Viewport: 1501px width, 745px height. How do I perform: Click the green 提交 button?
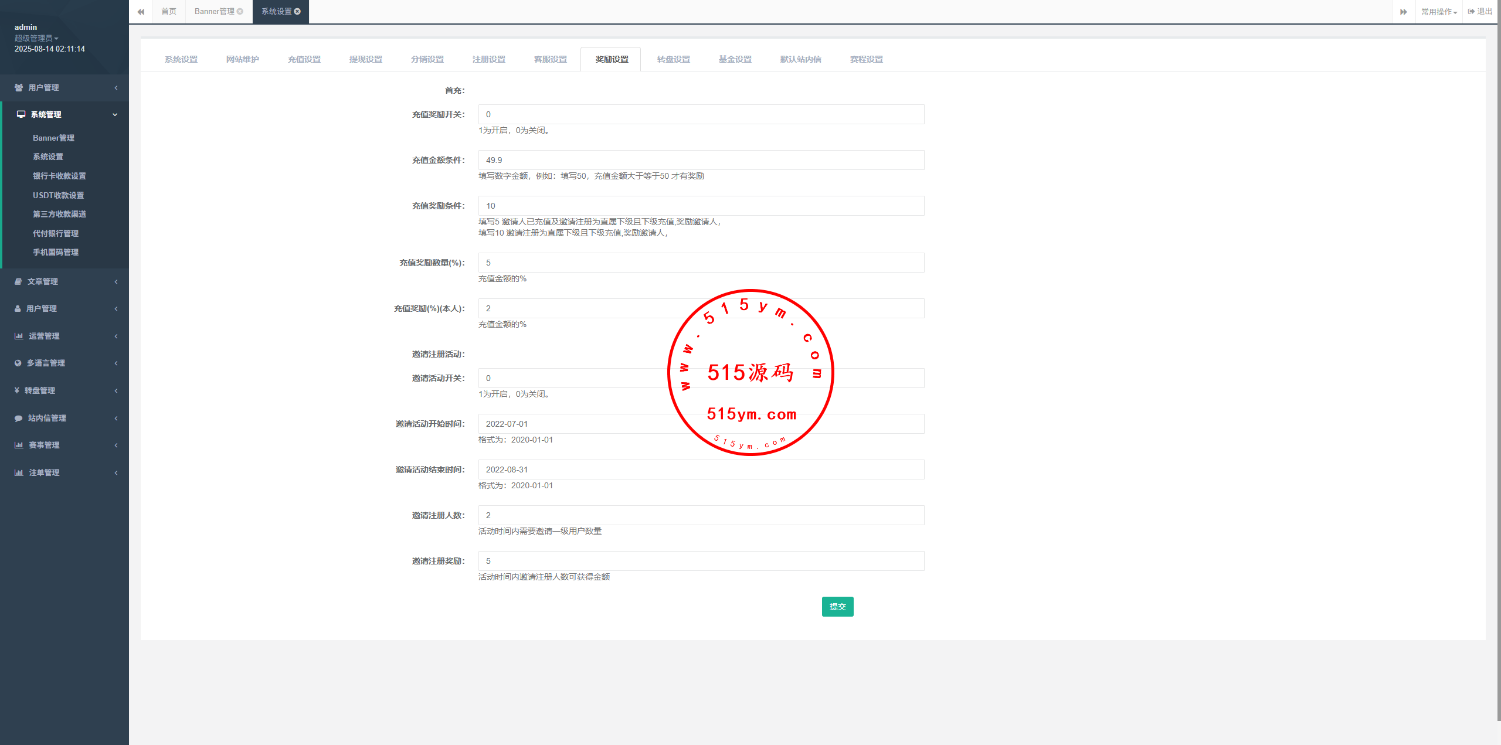[837, 607]
